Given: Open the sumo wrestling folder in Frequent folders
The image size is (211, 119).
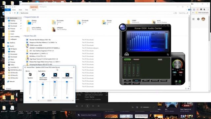Looking at the screenshot, I should tap(34, 29).
